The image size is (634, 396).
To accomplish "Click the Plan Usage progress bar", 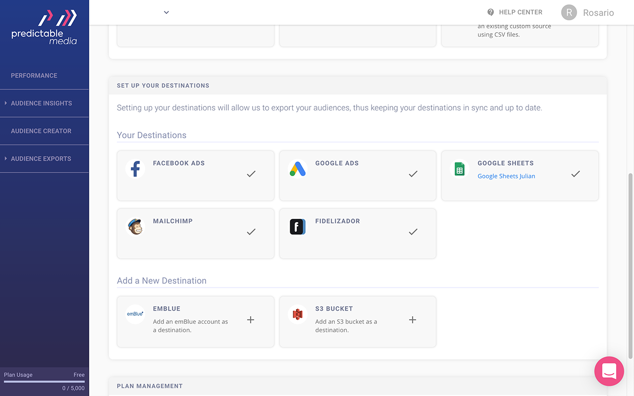I will point(44,382).
